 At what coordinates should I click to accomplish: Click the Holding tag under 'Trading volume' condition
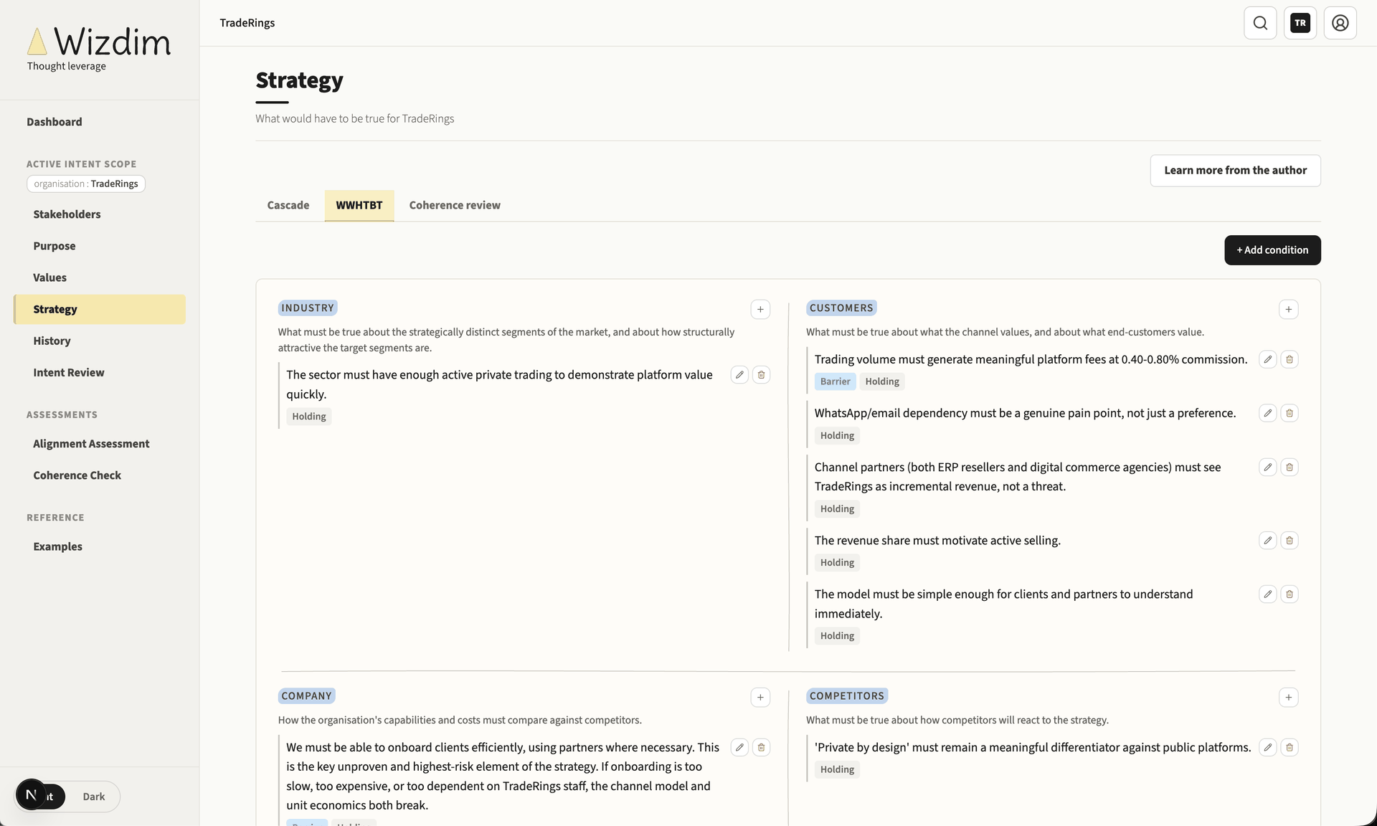(x=882, y=381)
